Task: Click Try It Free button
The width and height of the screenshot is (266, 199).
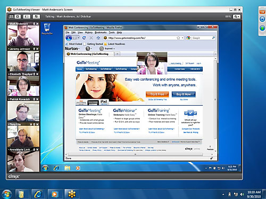Action: (157, 94)
